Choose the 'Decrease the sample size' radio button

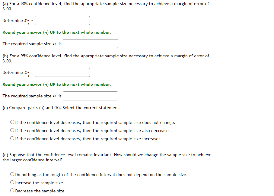[x=12, y=190]
